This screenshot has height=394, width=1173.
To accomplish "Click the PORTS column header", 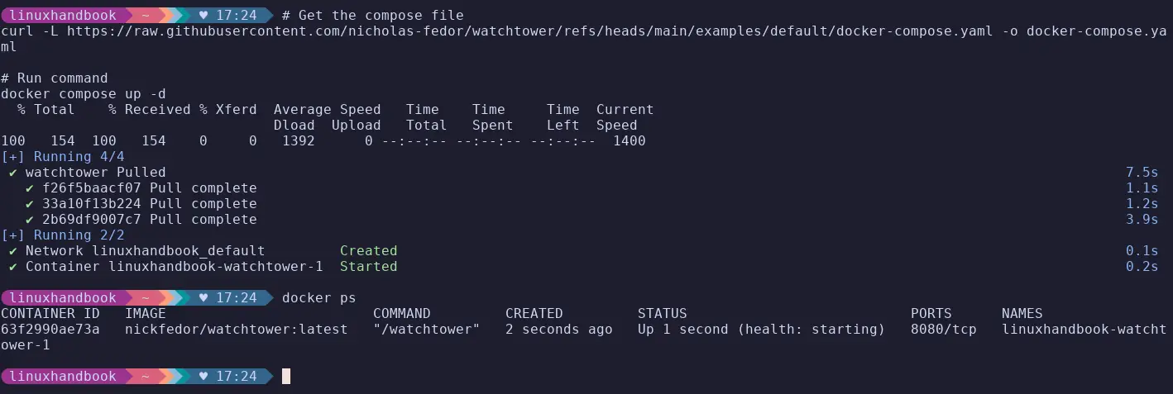I will click(931, 314).
